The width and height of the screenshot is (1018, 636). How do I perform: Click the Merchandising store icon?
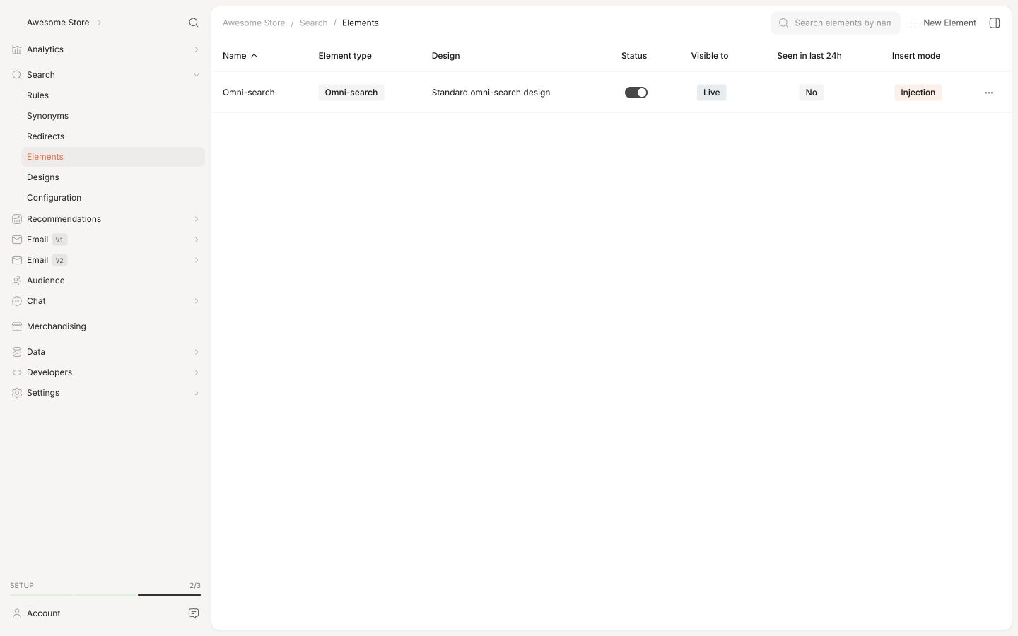[17, 326]
